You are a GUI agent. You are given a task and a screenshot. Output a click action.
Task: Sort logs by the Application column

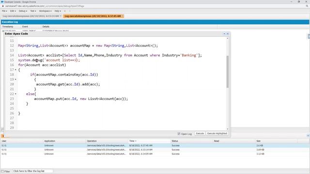64,141
